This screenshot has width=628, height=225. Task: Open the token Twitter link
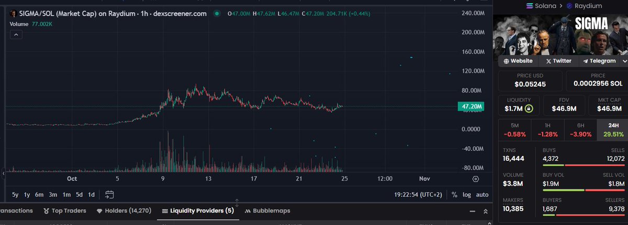(559, 61)
